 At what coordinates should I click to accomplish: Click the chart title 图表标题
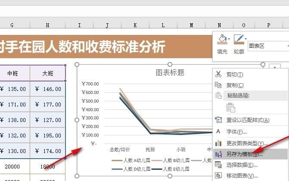pos(170,72)
